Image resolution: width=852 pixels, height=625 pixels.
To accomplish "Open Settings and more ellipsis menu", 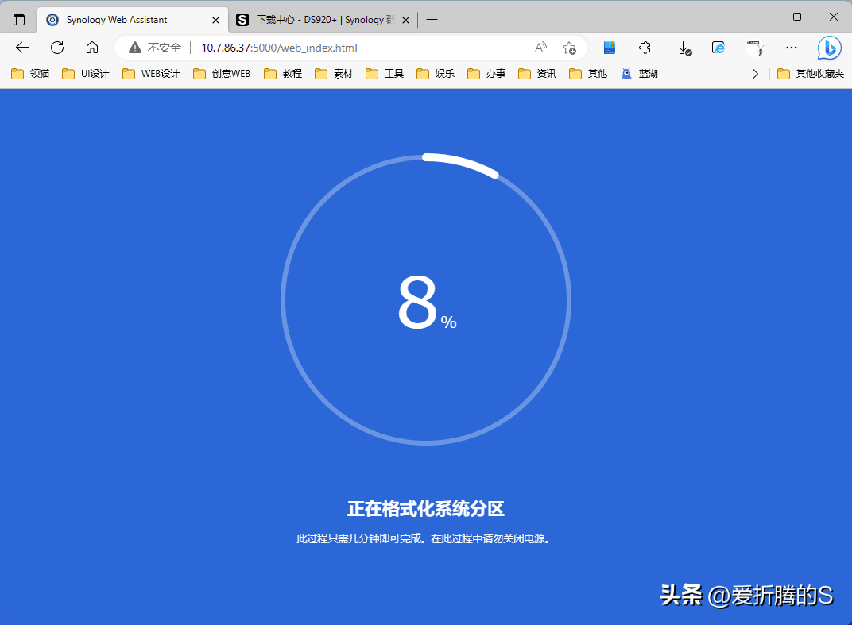I will point(791,48).
